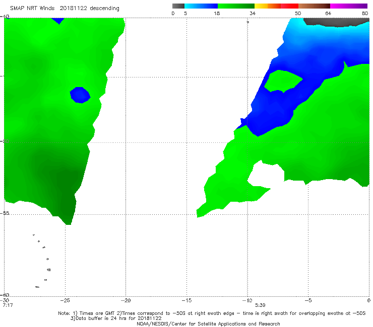Click the dark gray low-wind area at top right
The image size is (373, 327).
click(337, 22)
